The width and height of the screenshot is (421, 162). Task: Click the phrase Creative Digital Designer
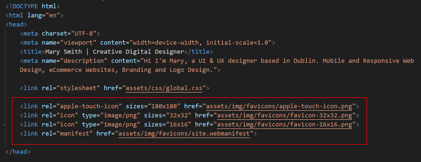(x=138, y=51)
